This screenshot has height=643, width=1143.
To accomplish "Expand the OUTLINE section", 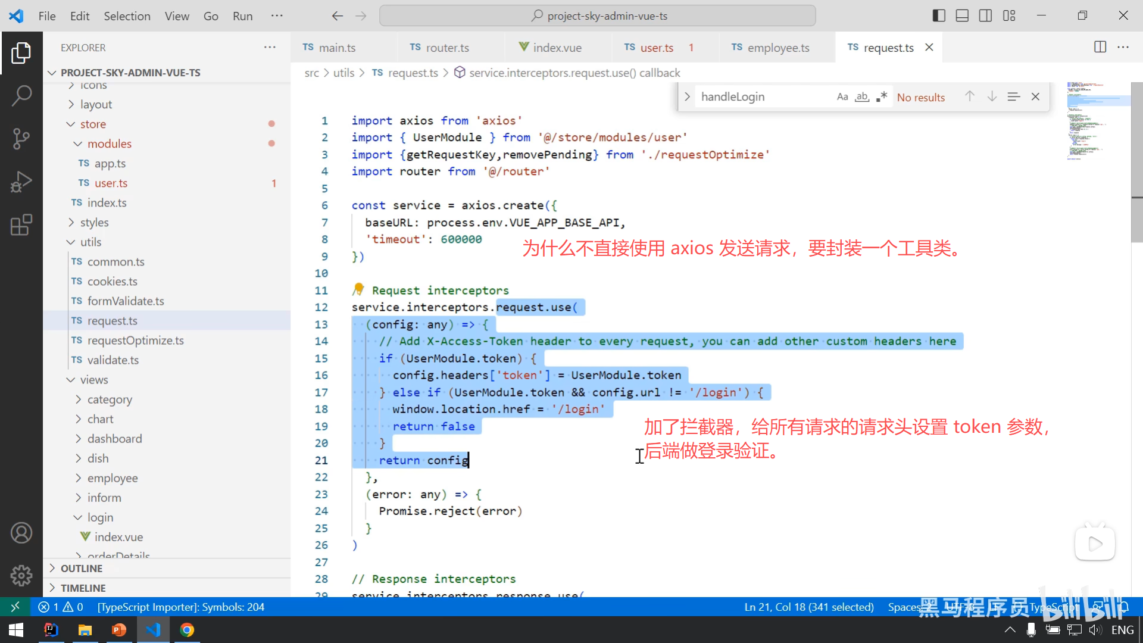I will click(82, 568).
